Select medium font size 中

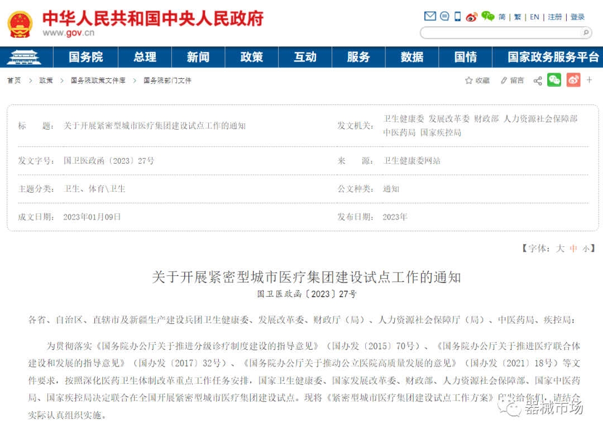click(x=573, y=249)
